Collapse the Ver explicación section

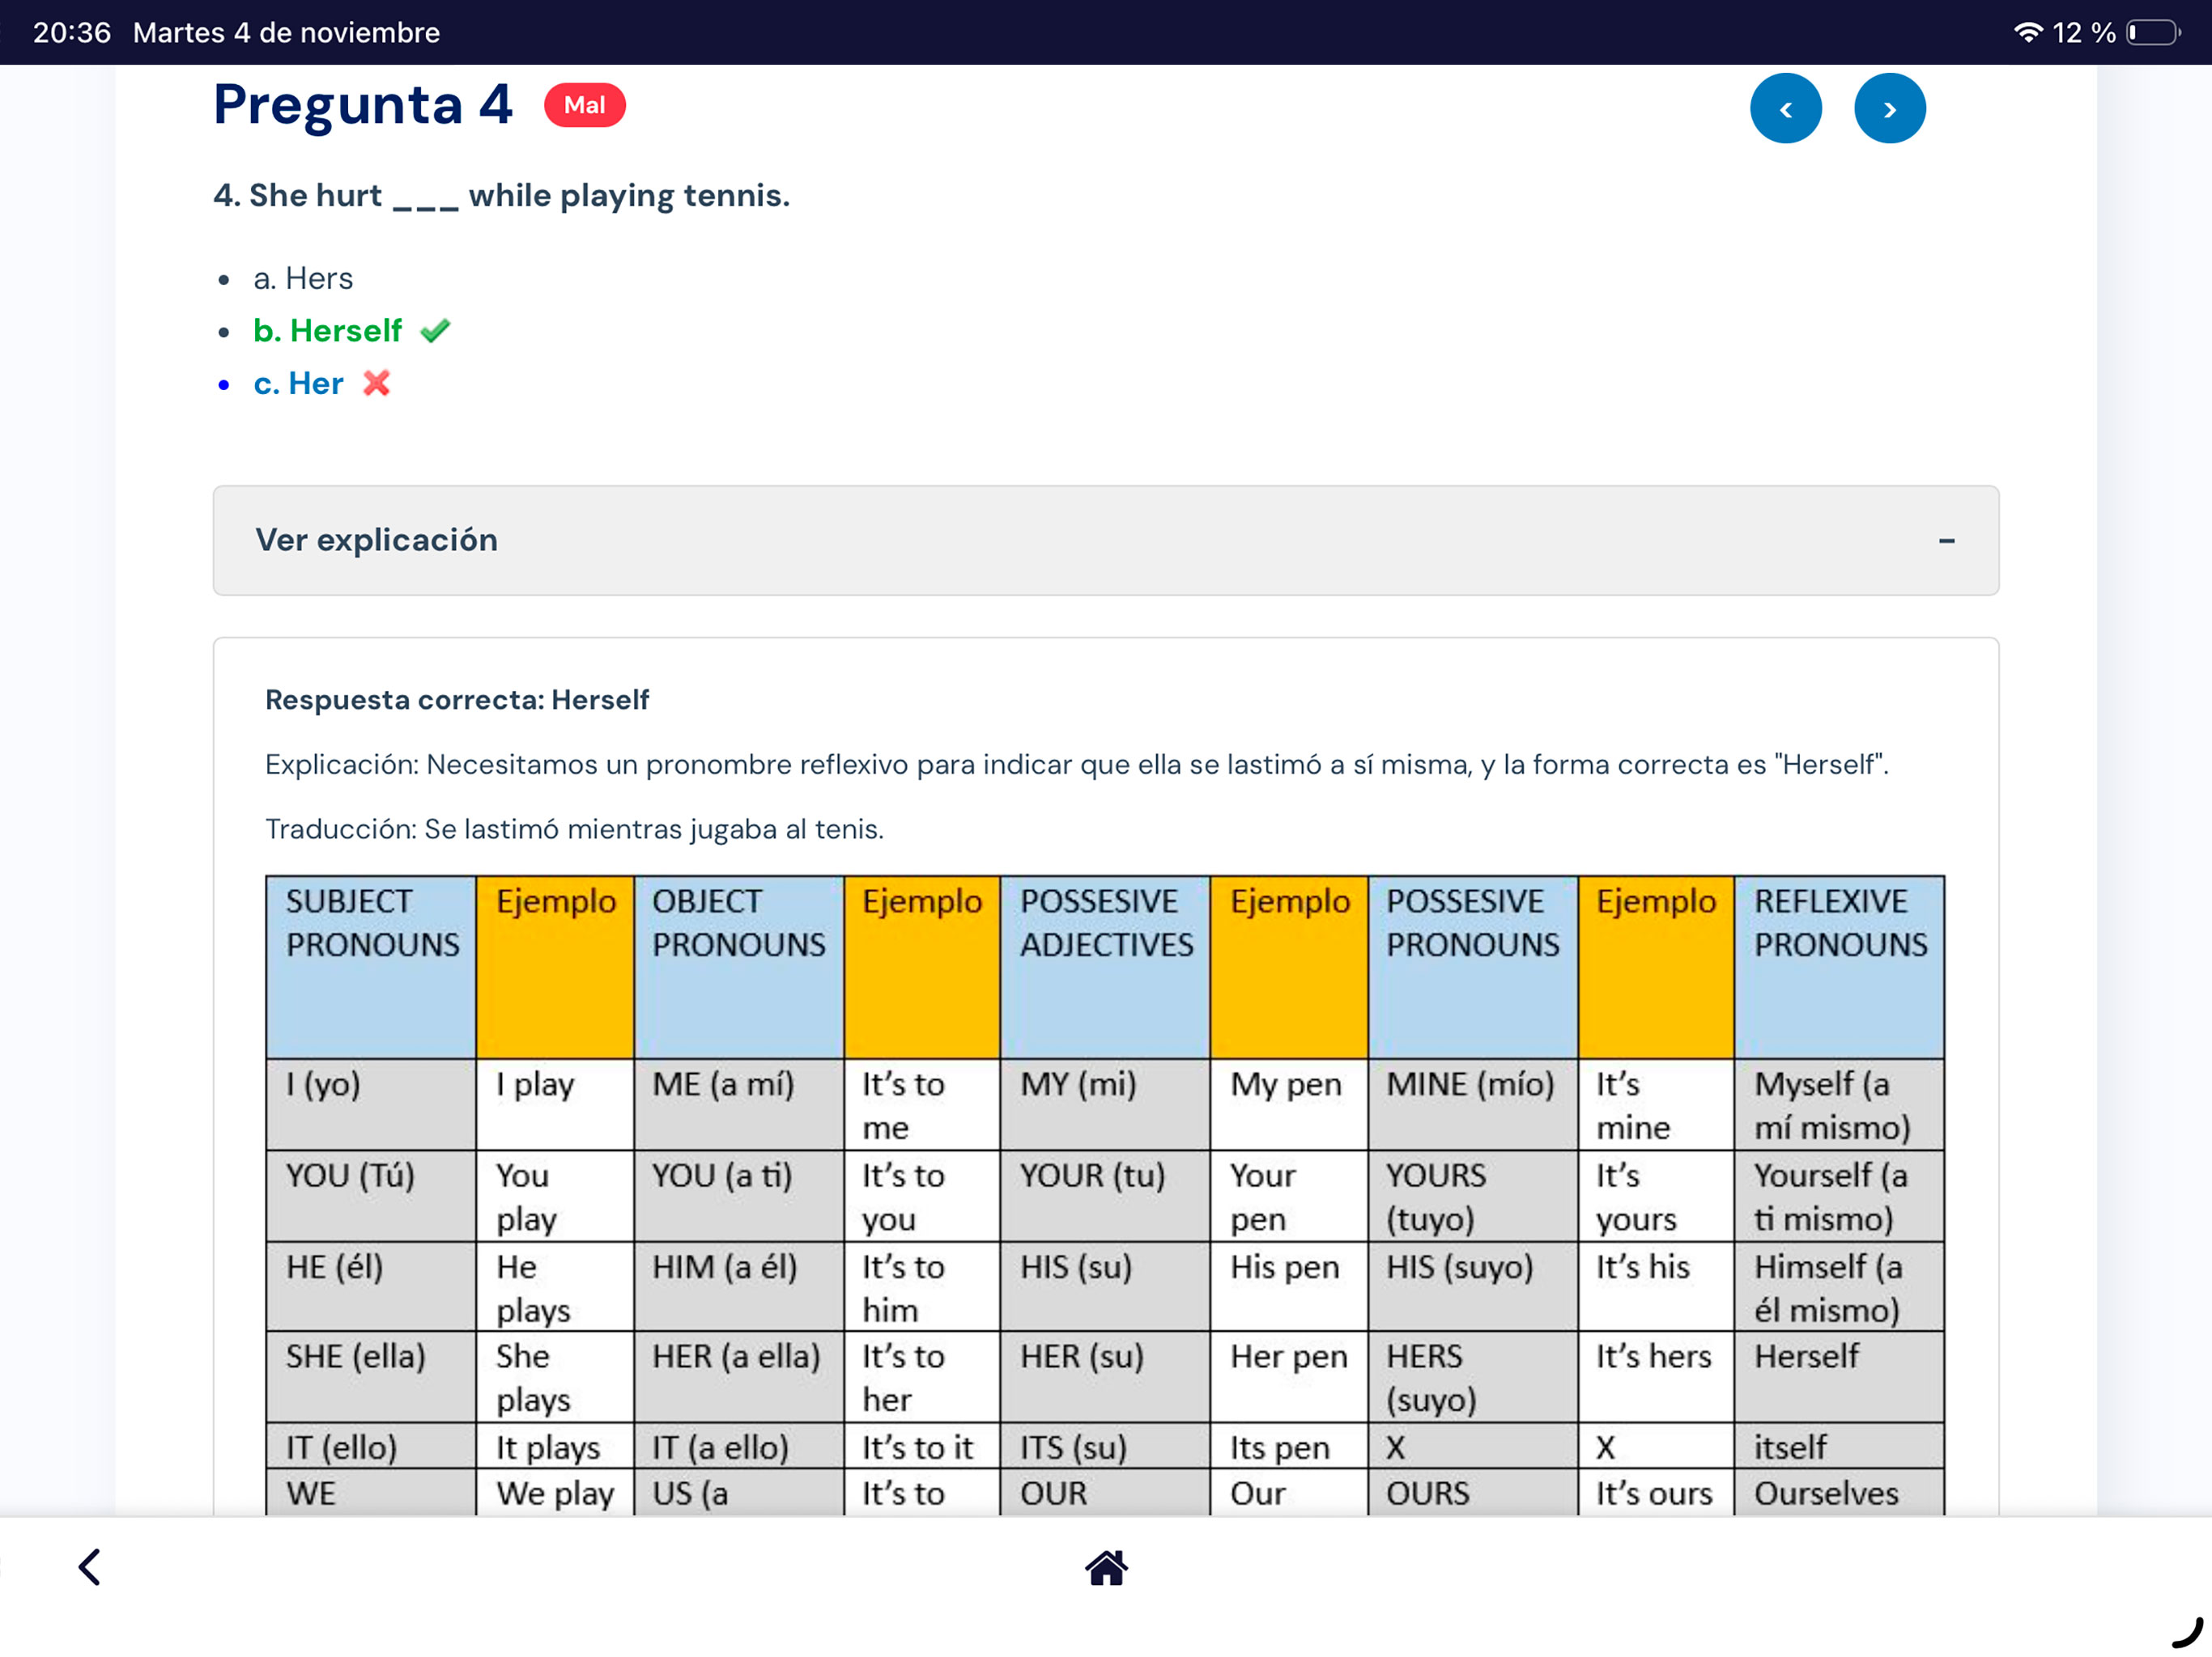(x=1105, y=540)
